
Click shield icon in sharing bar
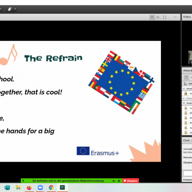coord(119,181)
